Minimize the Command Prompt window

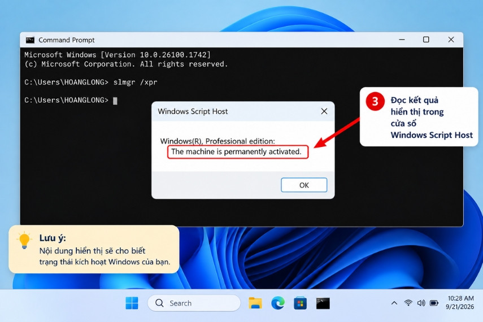pos(402,40)
